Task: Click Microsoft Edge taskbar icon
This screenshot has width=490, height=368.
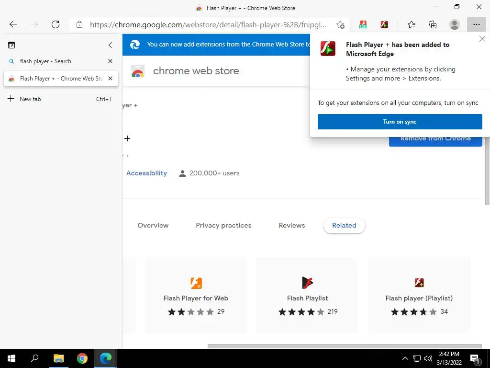Action: pos(106,358)
